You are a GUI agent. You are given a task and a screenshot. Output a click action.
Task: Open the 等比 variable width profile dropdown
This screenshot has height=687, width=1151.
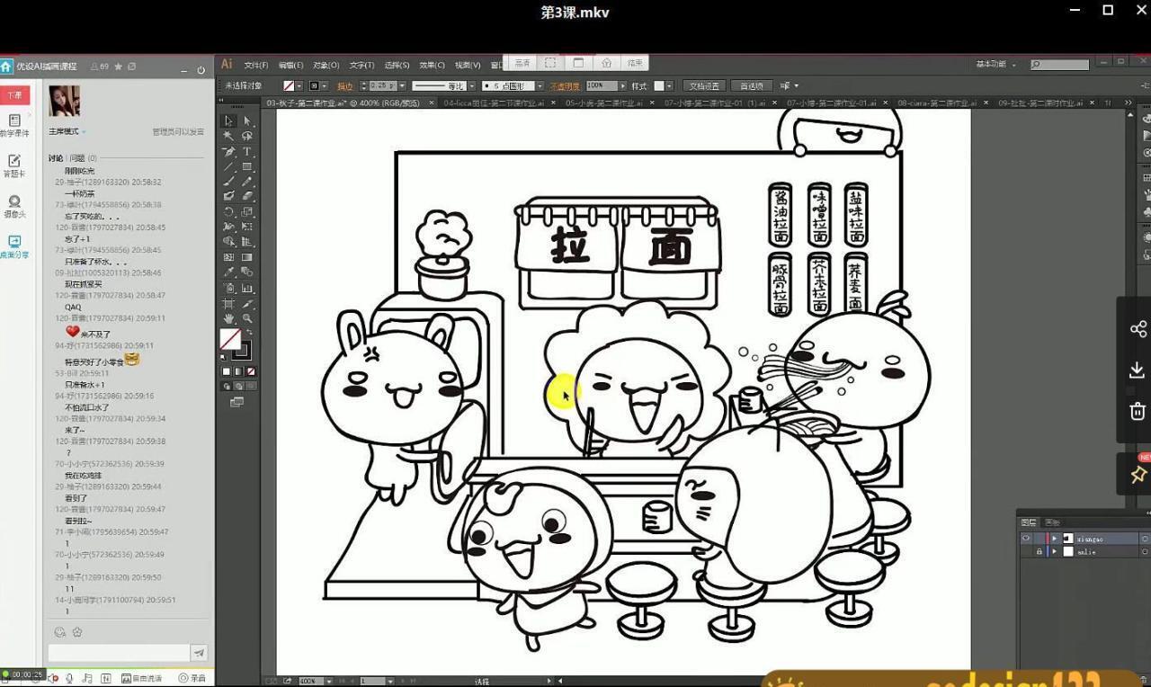point(471,86)
